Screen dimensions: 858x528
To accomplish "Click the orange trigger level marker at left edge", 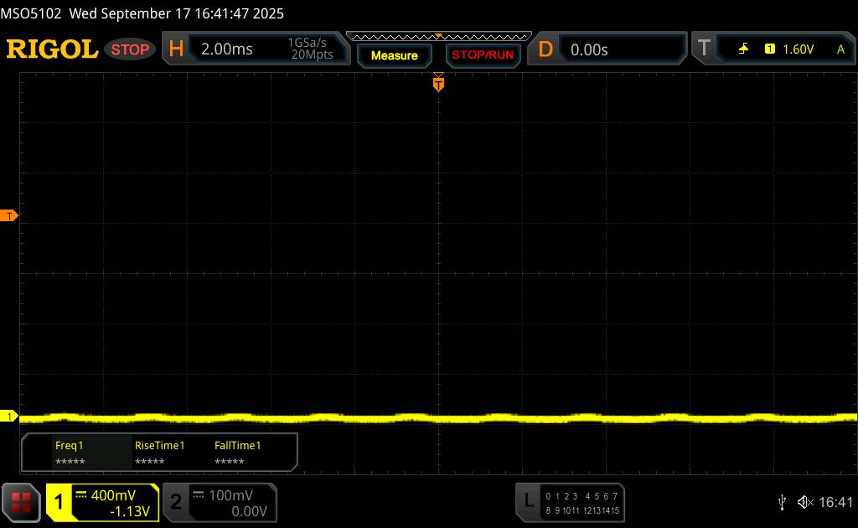I will click(10, 216).
